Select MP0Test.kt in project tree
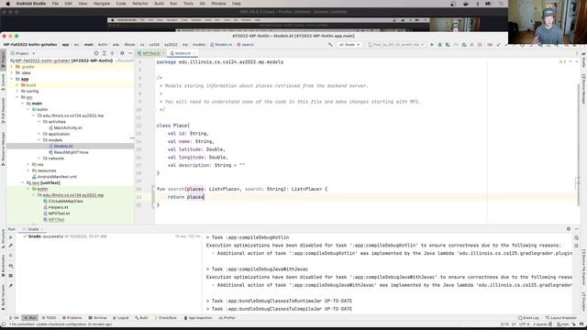Image resolution: width=587 pixels, height=330 pixels. click(x=59, y=214)
